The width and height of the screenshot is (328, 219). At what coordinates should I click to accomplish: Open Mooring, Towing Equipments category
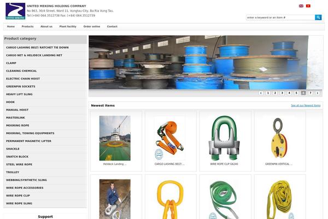point(45,133)
